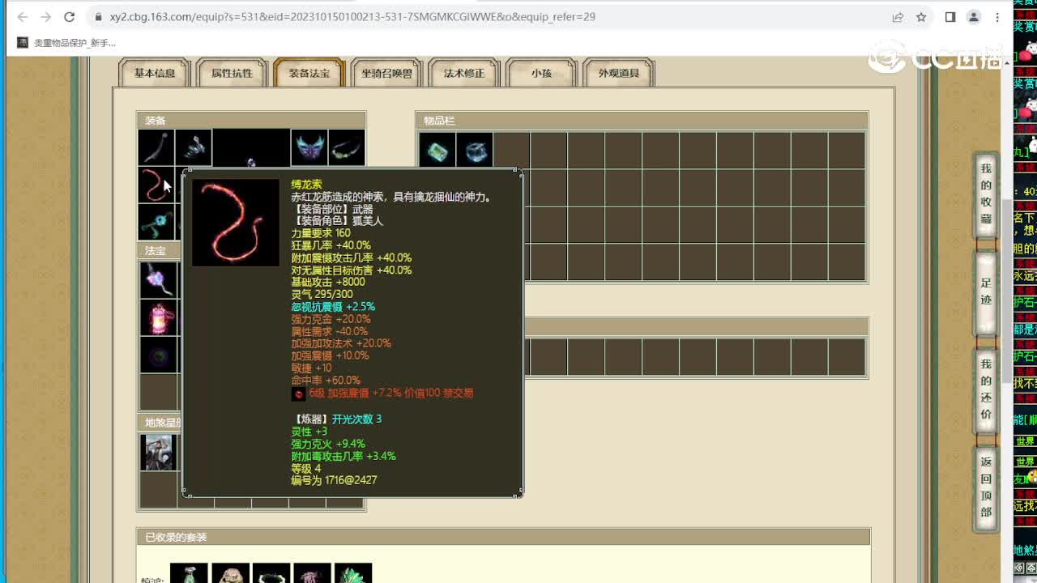Click the purple mask equipment slot icon
This screenshot has width=1037, height=583.
pos(309,147)
